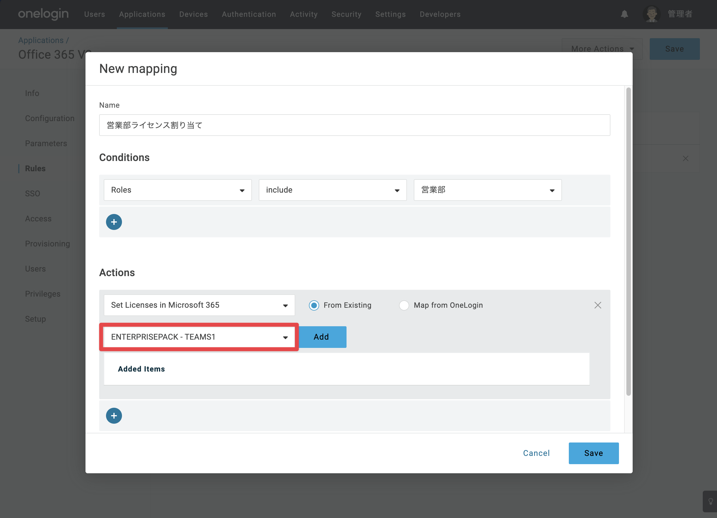Click the page-level Save button behind dialog
717x518 pixels.
pyautogui.click(x=675, y=49)
